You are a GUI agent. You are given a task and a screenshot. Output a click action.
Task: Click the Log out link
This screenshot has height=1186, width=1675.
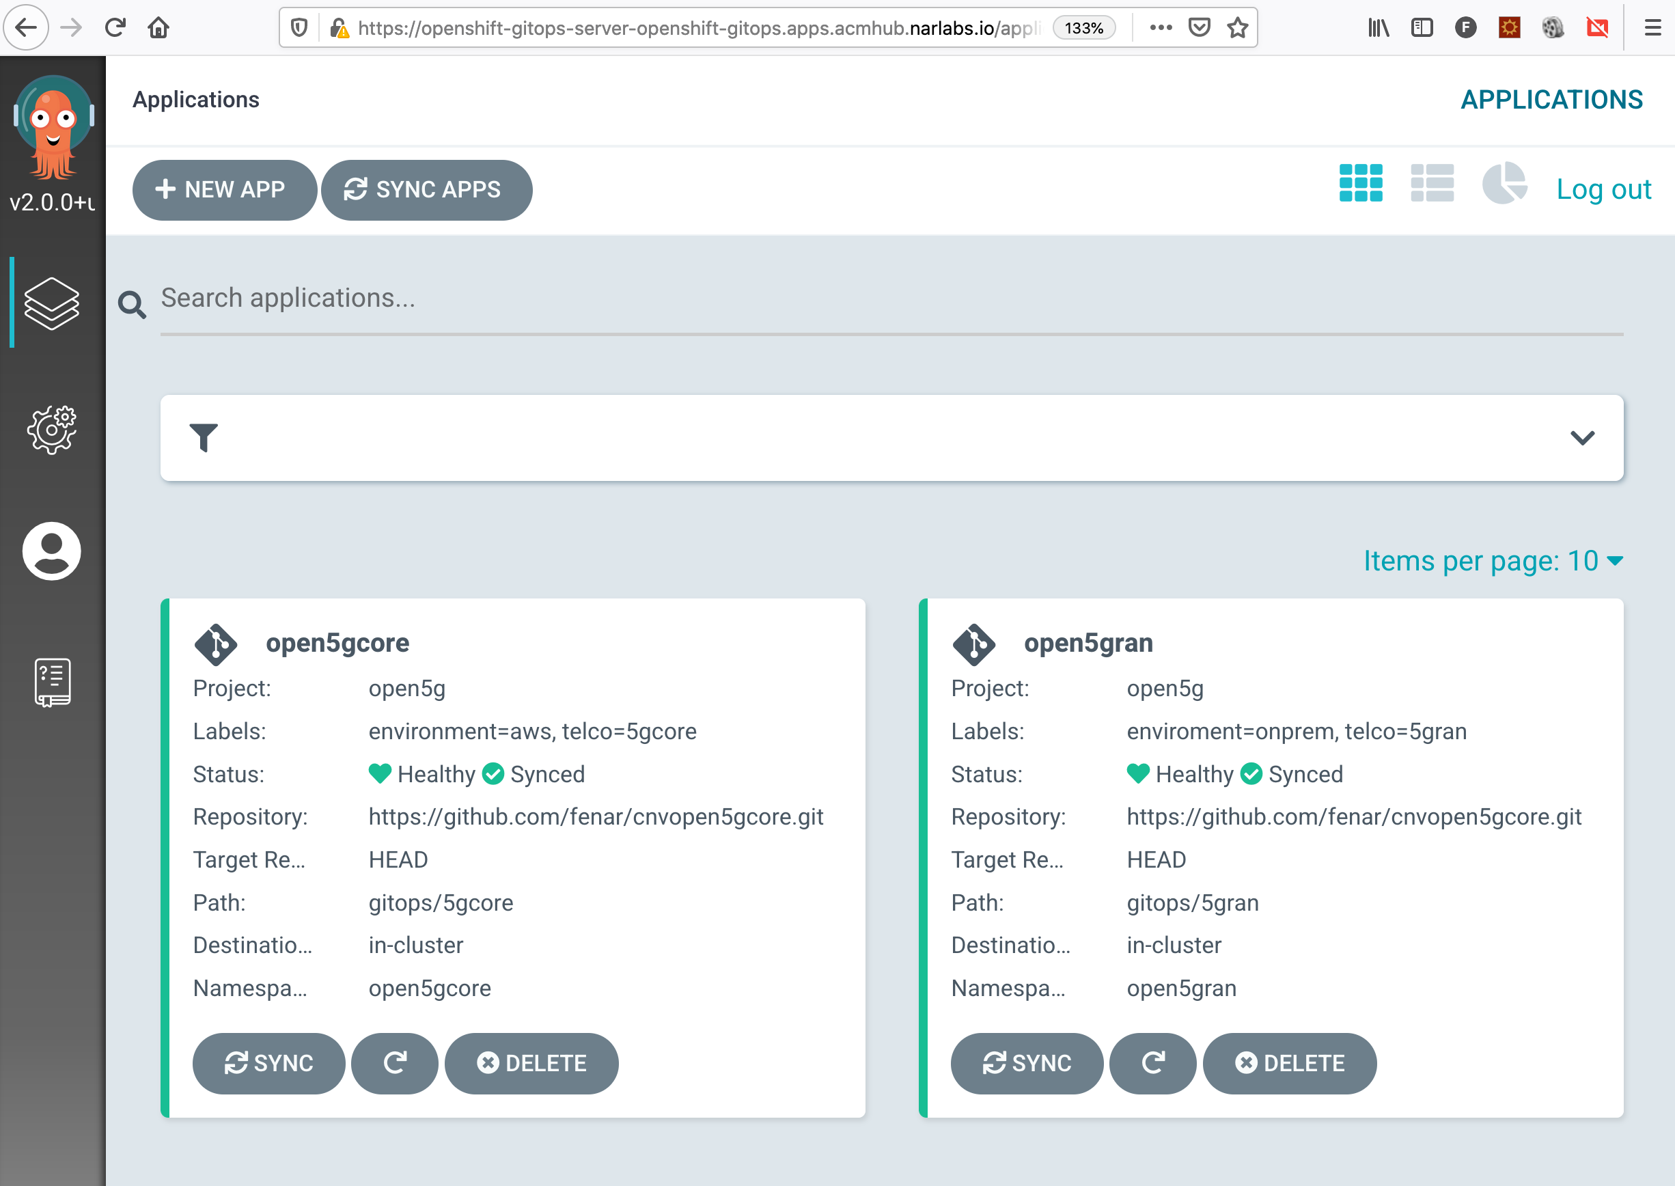pyautogui.click(x=1603, y=190)
